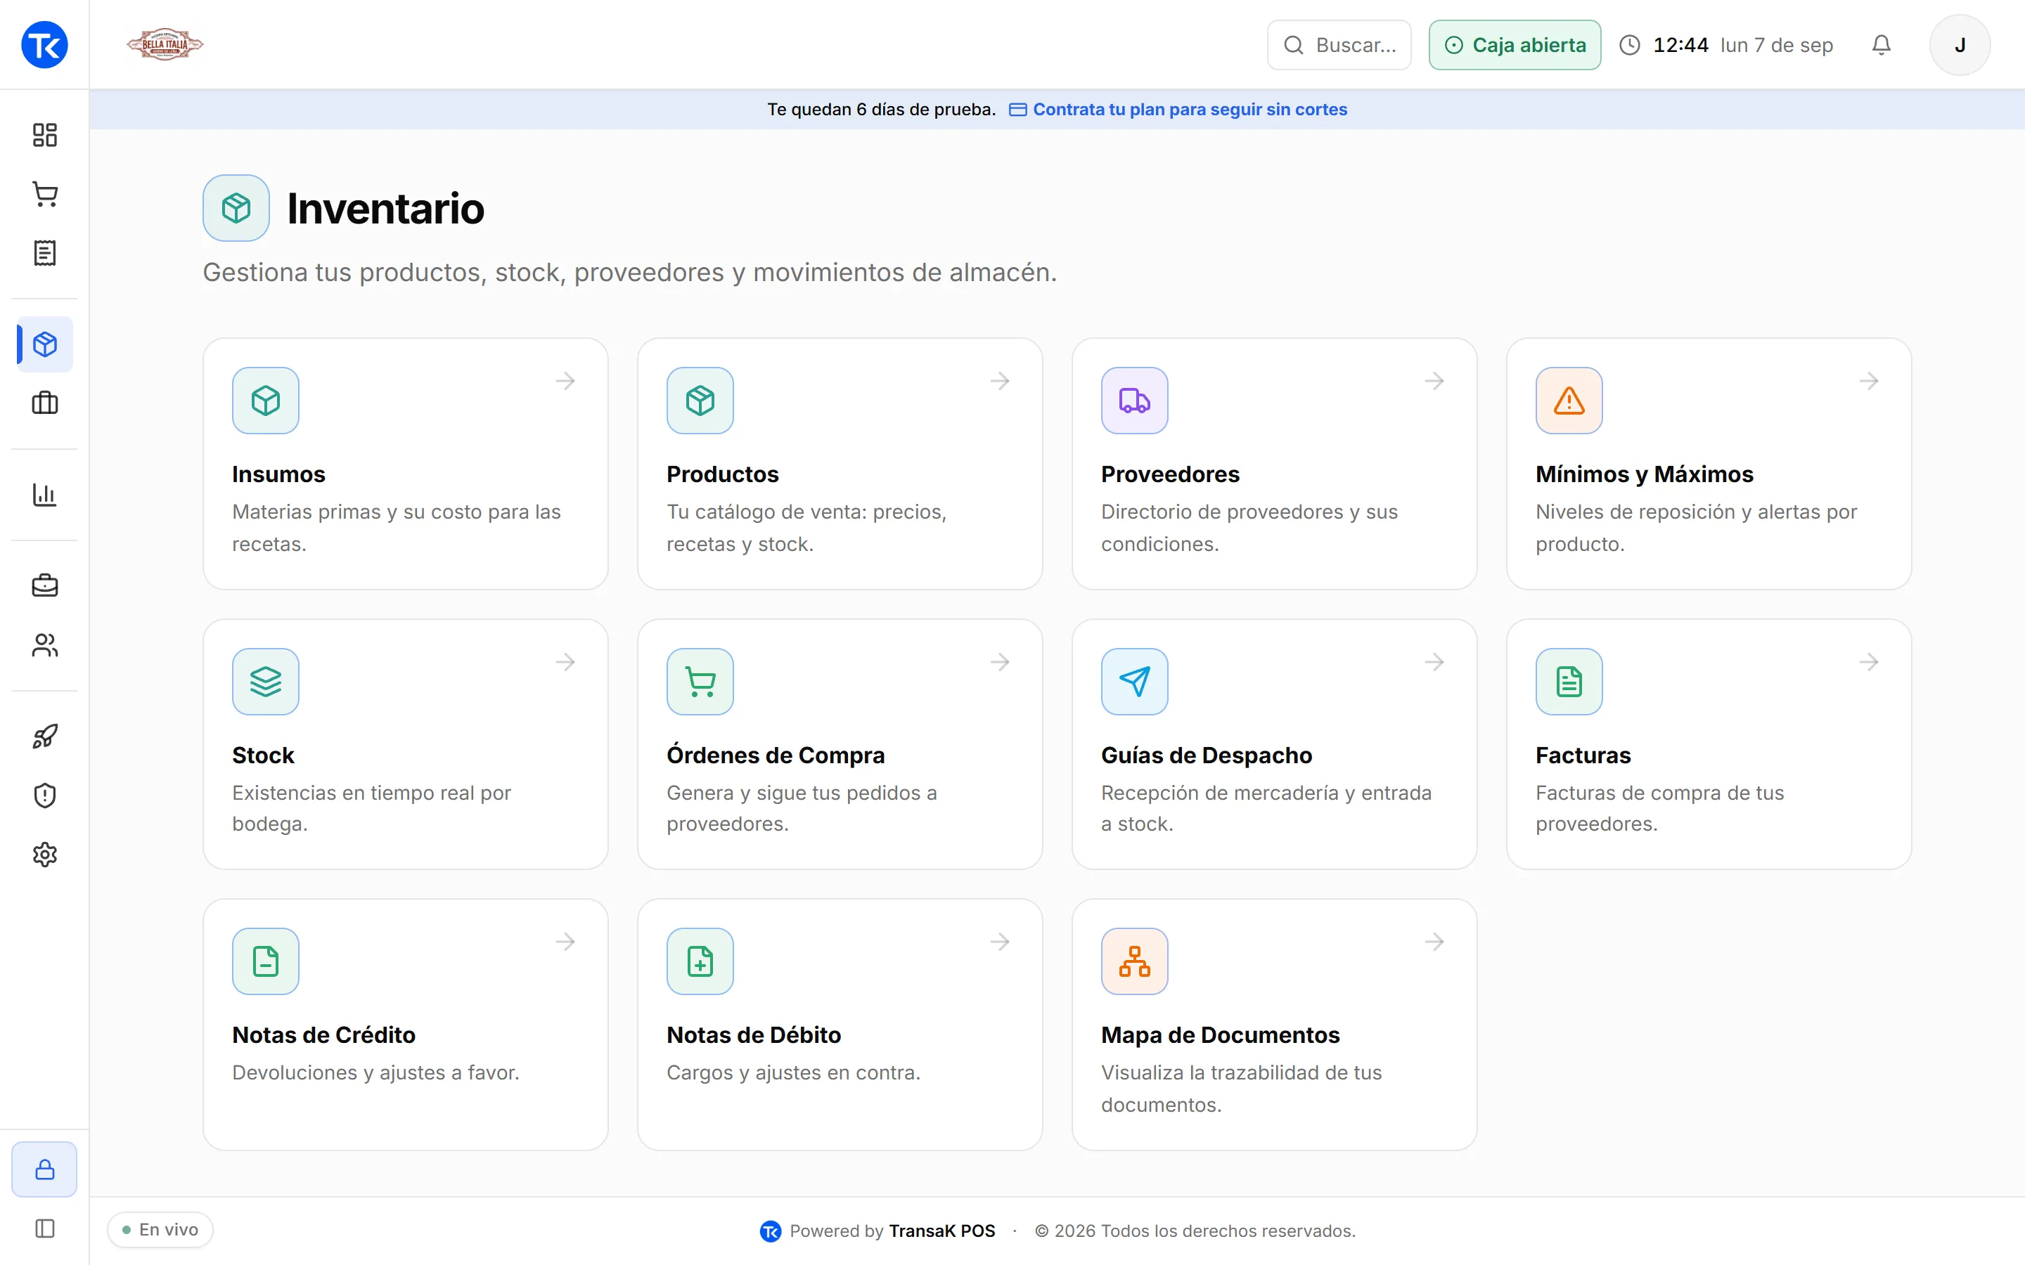Open the Insumos card
Image resolution: width=2025 pixels, height=1265 pixels.
coord(406,464)
